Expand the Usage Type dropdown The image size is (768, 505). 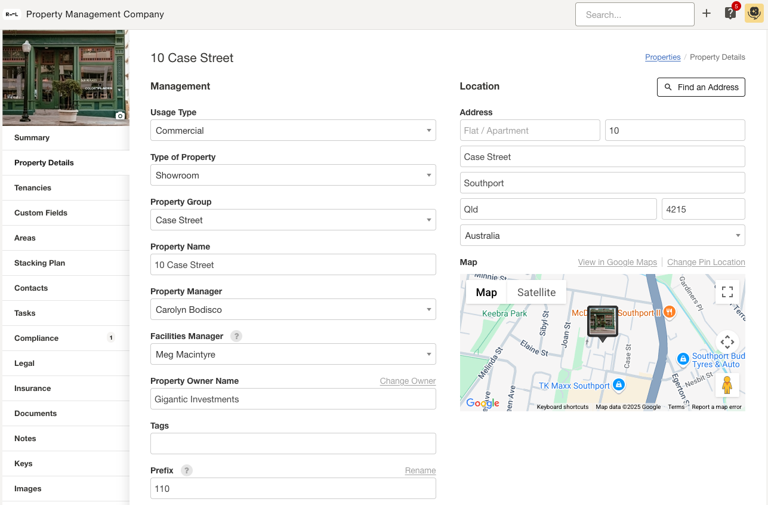pos(293,131)
